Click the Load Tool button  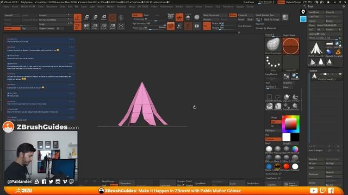tap(316, 12)
